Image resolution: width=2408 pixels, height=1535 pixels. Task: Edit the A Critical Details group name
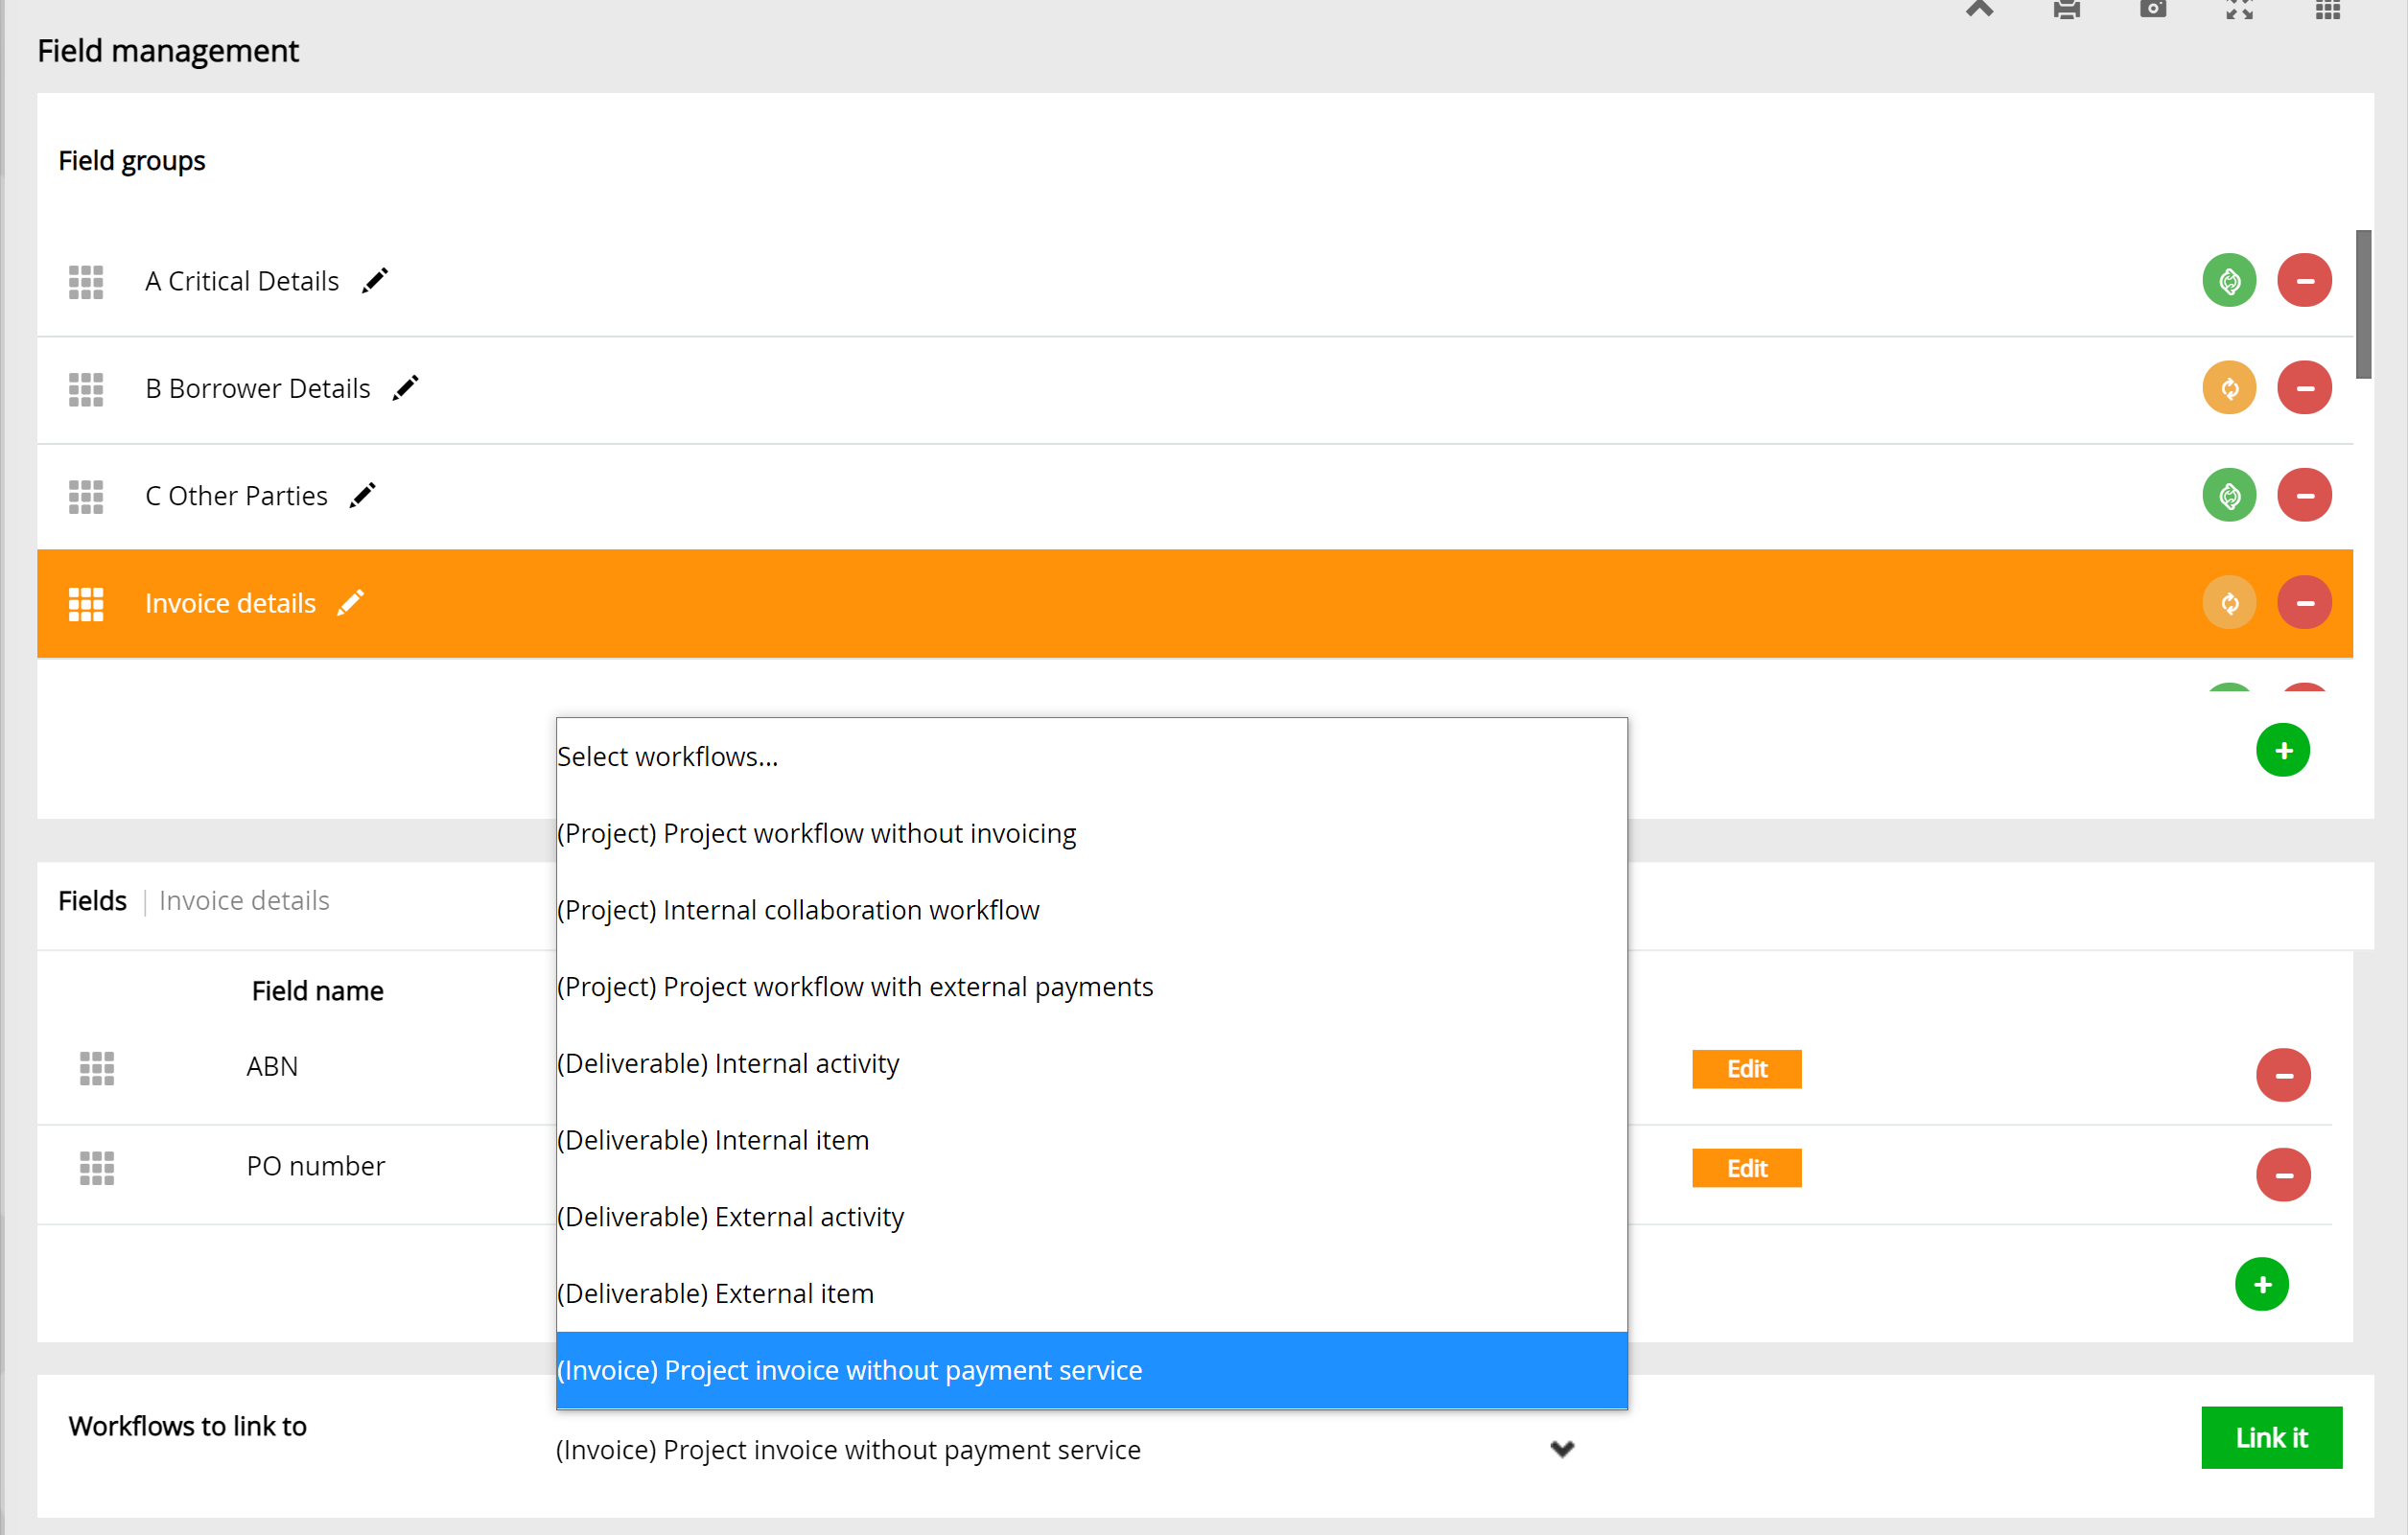(375, 281)
